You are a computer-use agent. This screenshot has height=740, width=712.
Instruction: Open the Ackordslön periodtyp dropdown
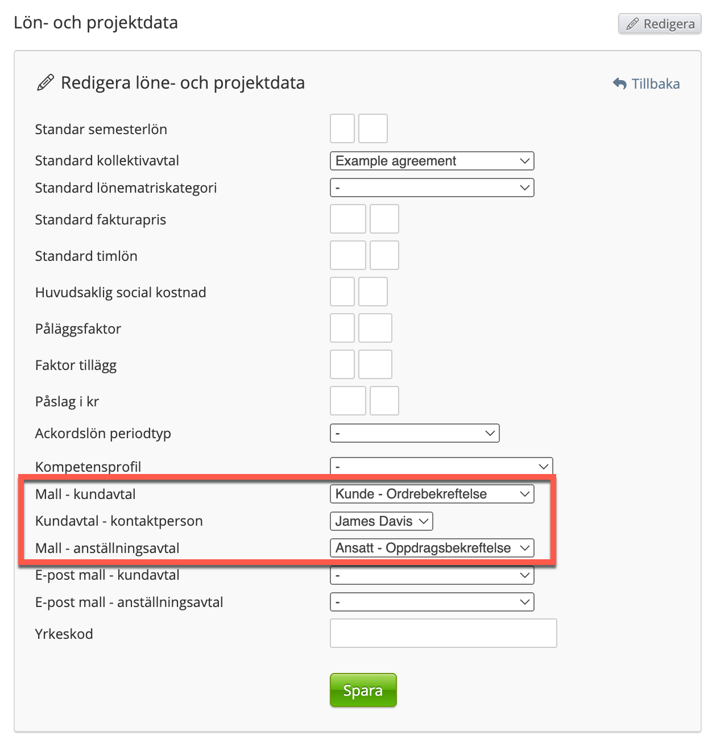tap(414, 433)
